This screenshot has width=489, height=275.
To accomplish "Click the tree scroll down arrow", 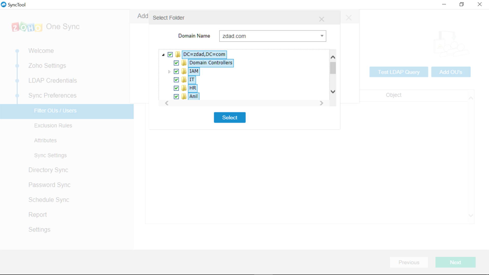I will pyautogui.click(x=333, y=91).
